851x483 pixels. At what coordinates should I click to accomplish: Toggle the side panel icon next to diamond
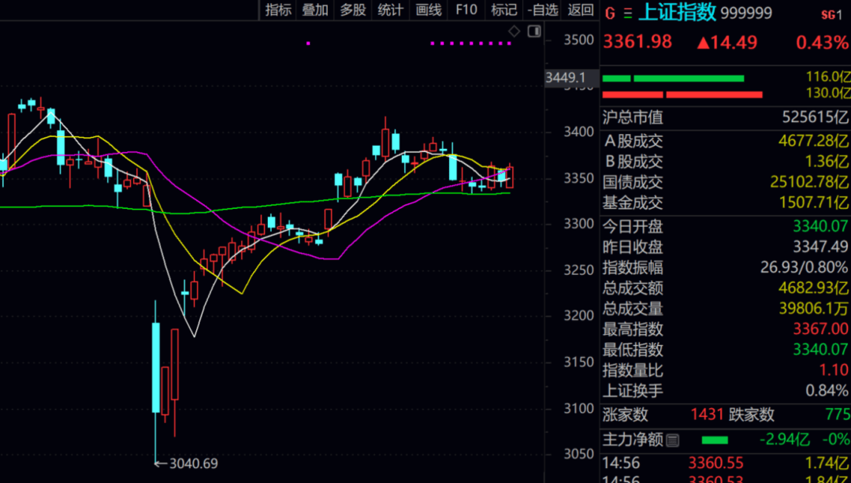coord(534,32)
